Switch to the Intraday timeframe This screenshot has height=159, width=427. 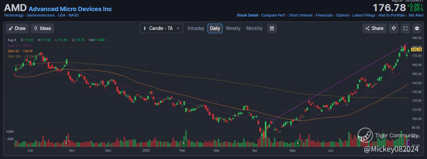pos(196,28)
